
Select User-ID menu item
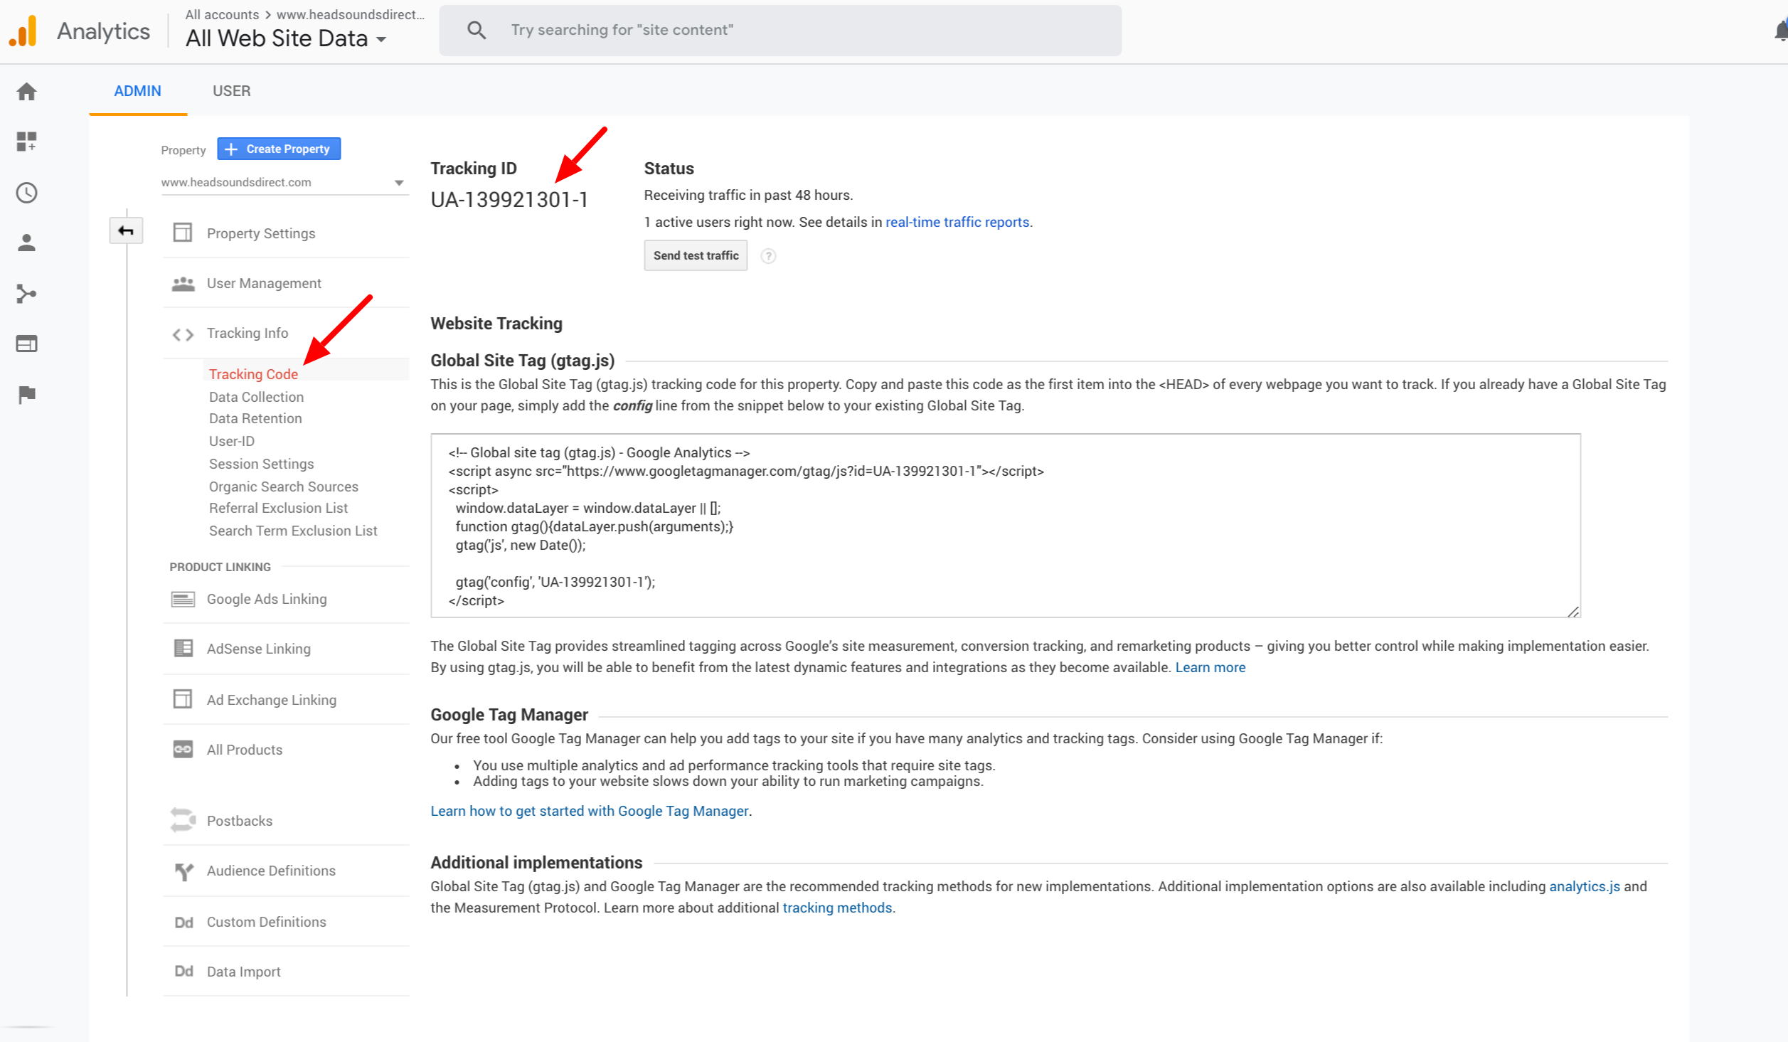pyautogui.click(x=232, y=441)
